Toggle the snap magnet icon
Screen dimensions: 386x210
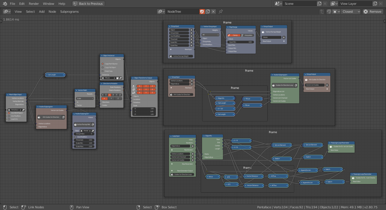coord(329,12)
